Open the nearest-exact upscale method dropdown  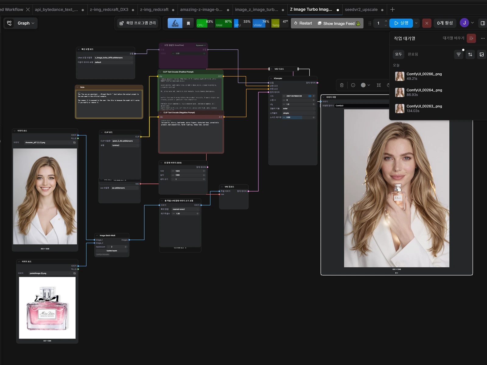[x=185, y=209]
